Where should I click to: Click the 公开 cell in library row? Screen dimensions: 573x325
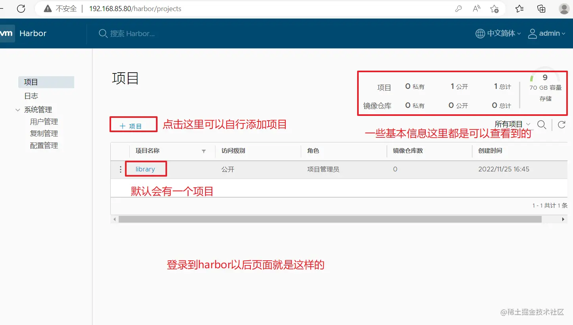point(228,169)
